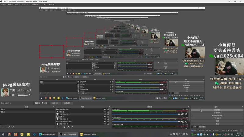Open the 滤镜 filters for selected source
Screen dimensions: 244x137
point(45,103)
